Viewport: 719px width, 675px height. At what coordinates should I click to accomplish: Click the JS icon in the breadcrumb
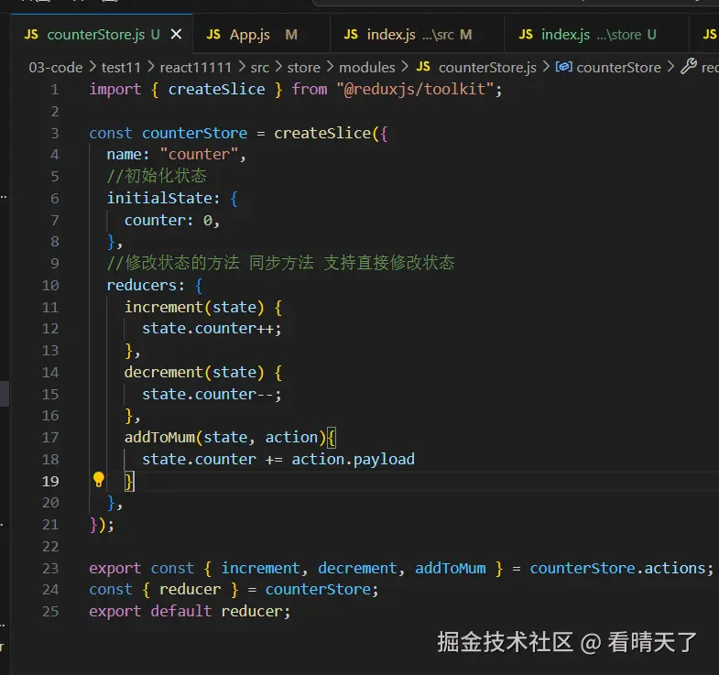(x=423, y=67)
